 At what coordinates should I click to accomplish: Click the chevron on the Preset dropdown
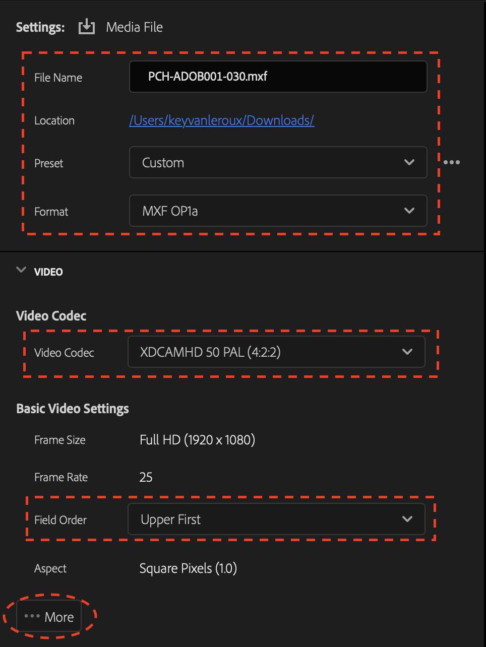pos(409,162)
